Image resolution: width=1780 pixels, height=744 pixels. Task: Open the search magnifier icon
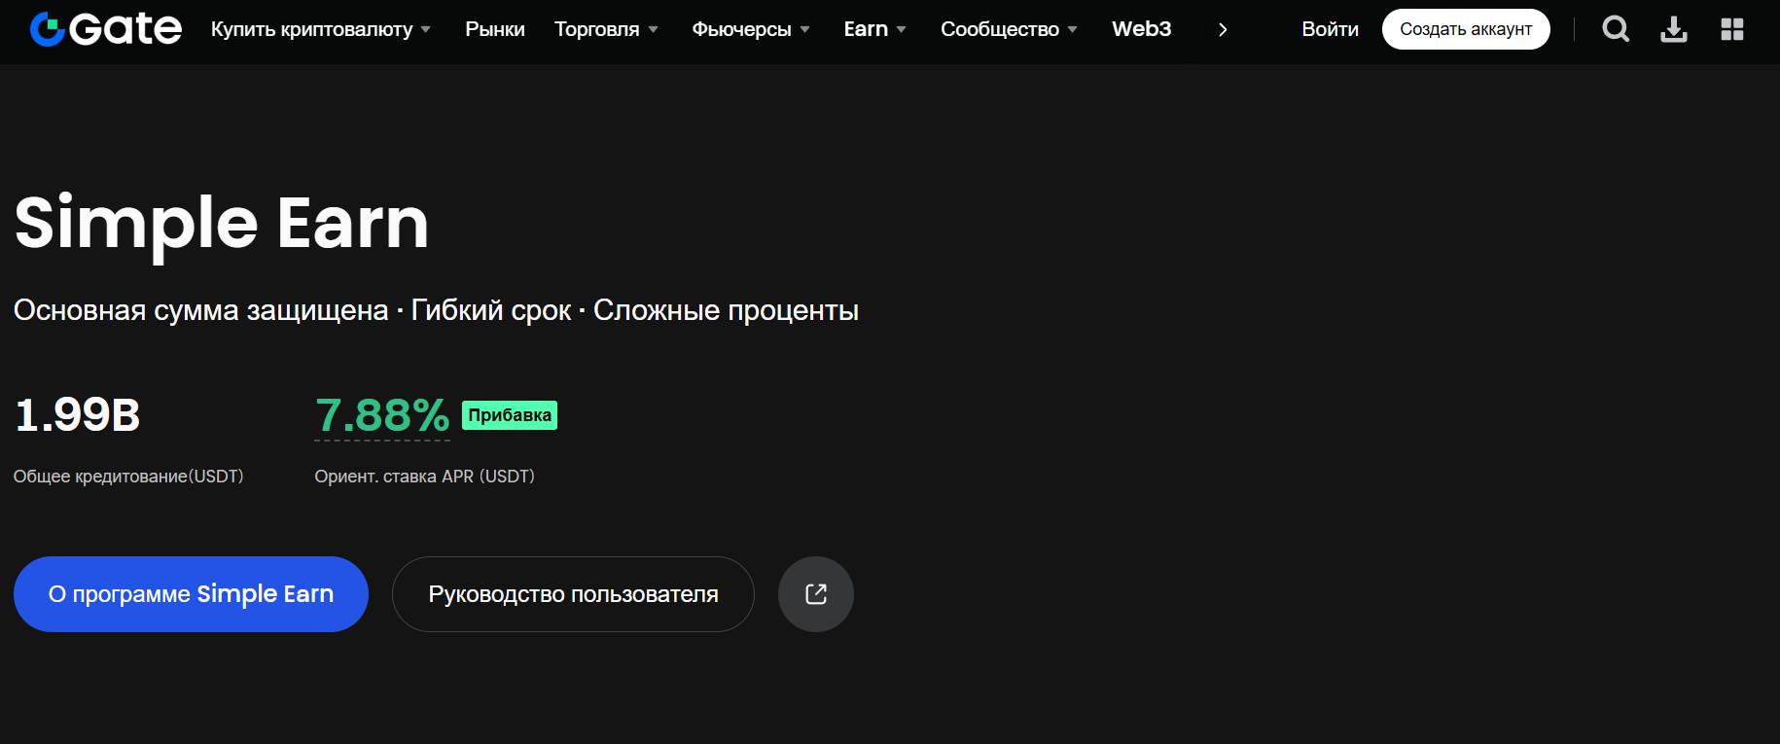click(1616, 29)
